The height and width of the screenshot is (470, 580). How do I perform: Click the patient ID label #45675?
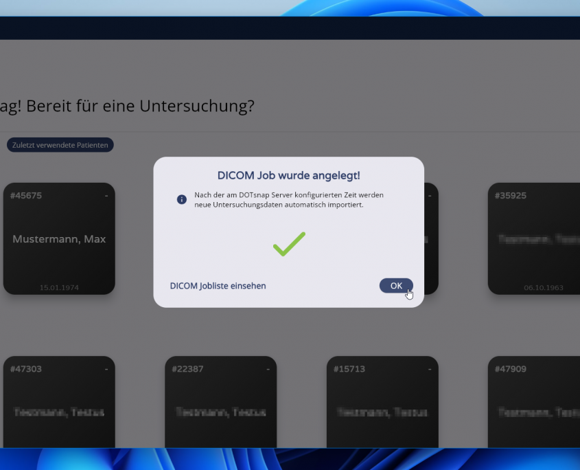tap(26, 196)
